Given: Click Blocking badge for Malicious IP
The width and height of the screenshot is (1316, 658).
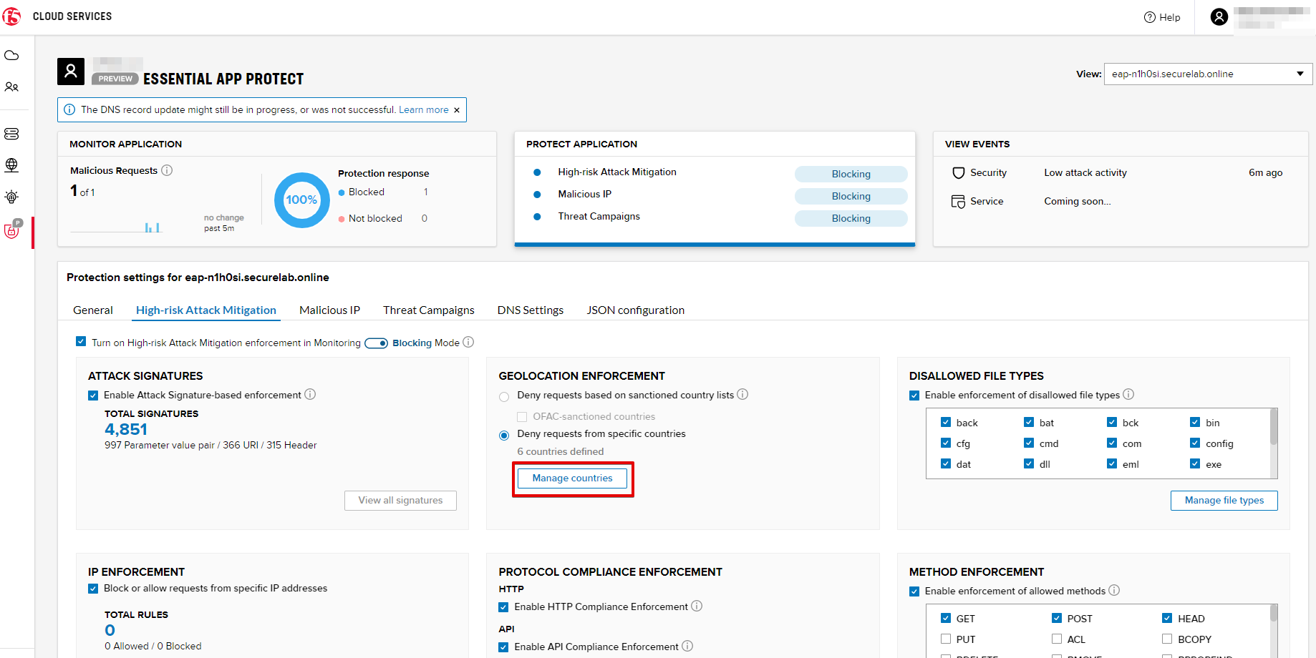Looking at the screenshot, I should pyautogui.click(x=851, y=196).
